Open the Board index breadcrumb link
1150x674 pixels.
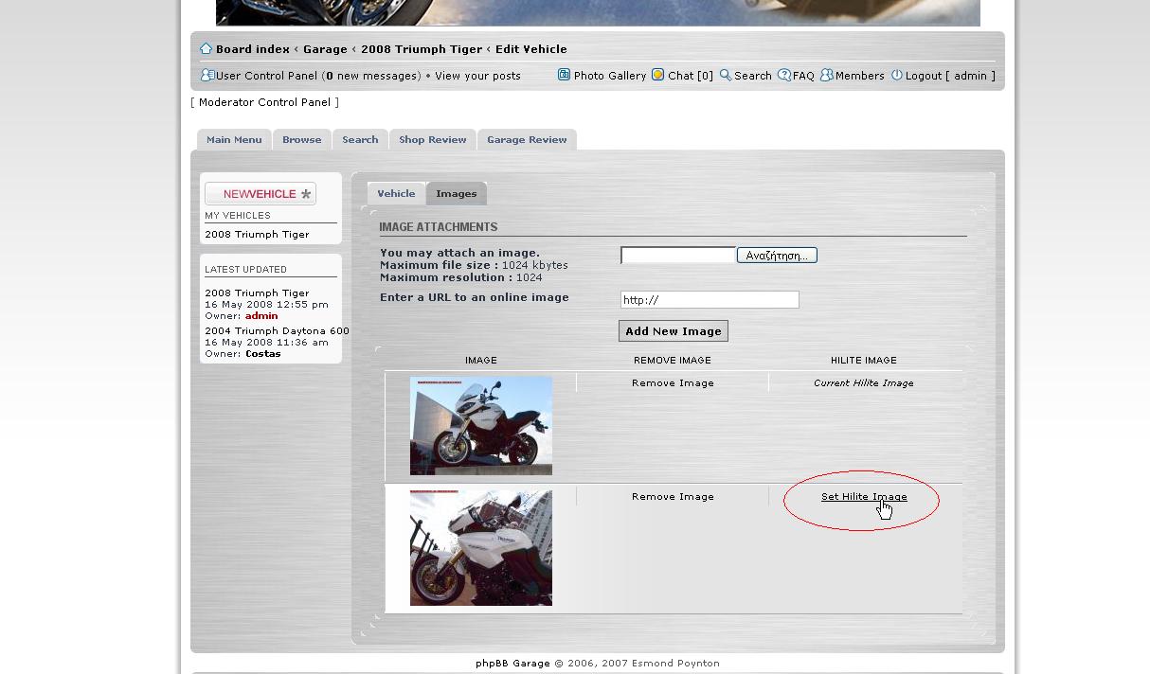(253, 49)
